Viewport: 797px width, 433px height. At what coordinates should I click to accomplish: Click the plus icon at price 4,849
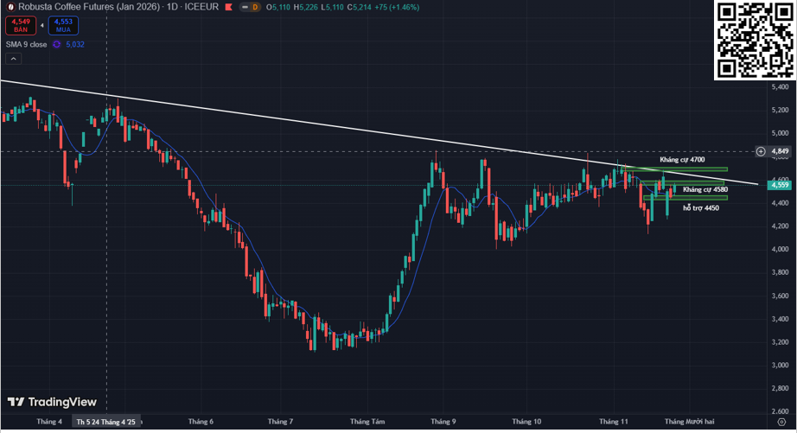(761, 151)
